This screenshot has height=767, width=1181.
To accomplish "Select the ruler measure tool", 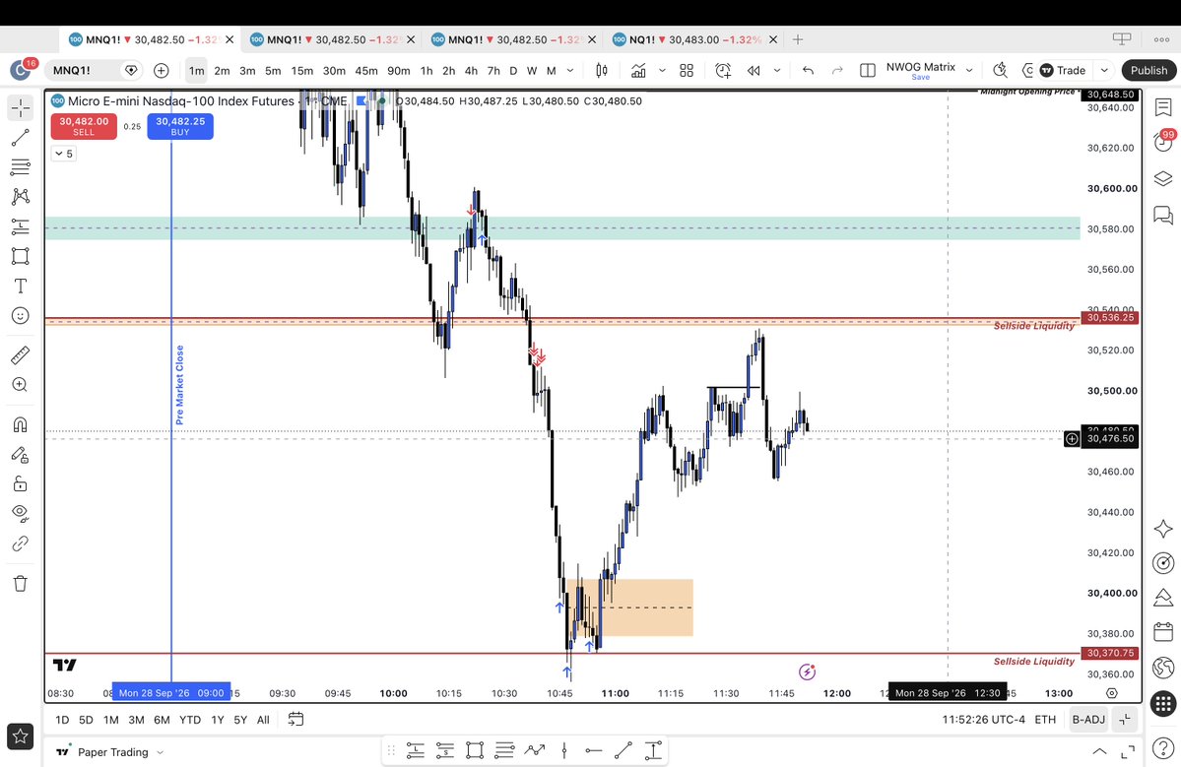I will [x=21, y=354].
